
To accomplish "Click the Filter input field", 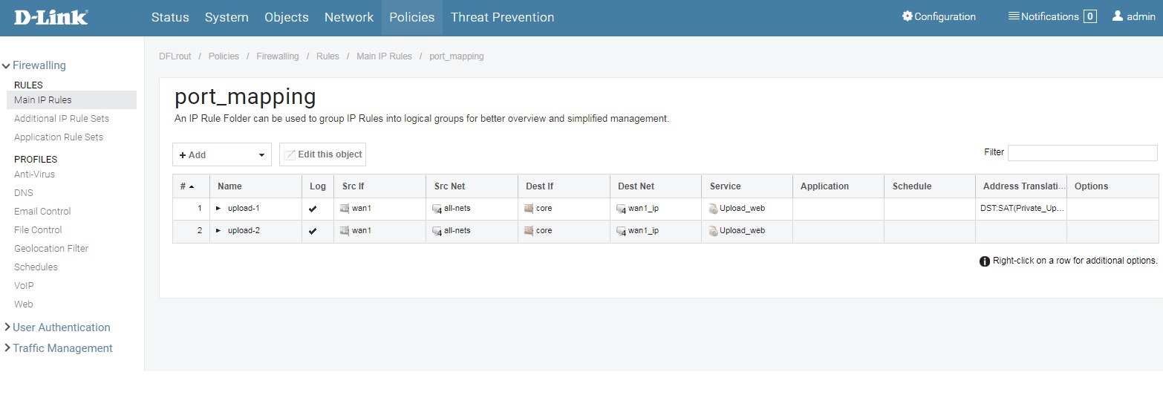I will point(1082,153).
